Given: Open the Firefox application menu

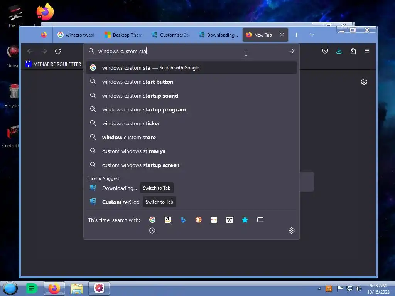Looking at the screenshot, I should [367, 51].
